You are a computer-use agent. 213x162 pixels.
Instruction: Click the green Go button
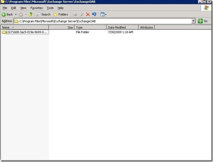point(203,21)
